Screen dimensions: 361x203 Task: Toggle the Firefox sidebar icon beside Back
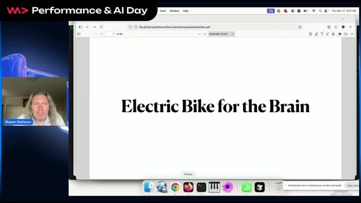tap(81, 27)
